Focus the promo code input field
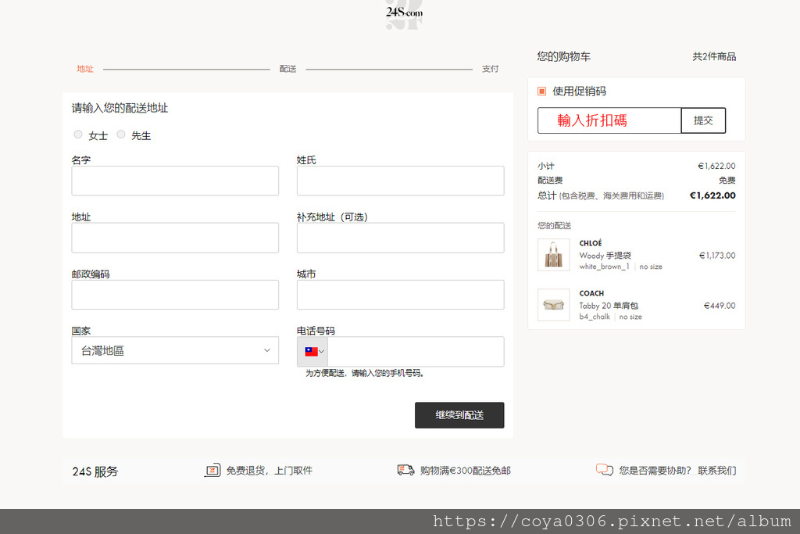This screenshot has width=800, height=534. coord(609,120)
